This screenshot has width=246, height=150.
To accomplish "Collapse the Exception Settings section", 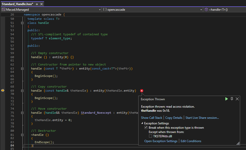I will tap(142, 123).
